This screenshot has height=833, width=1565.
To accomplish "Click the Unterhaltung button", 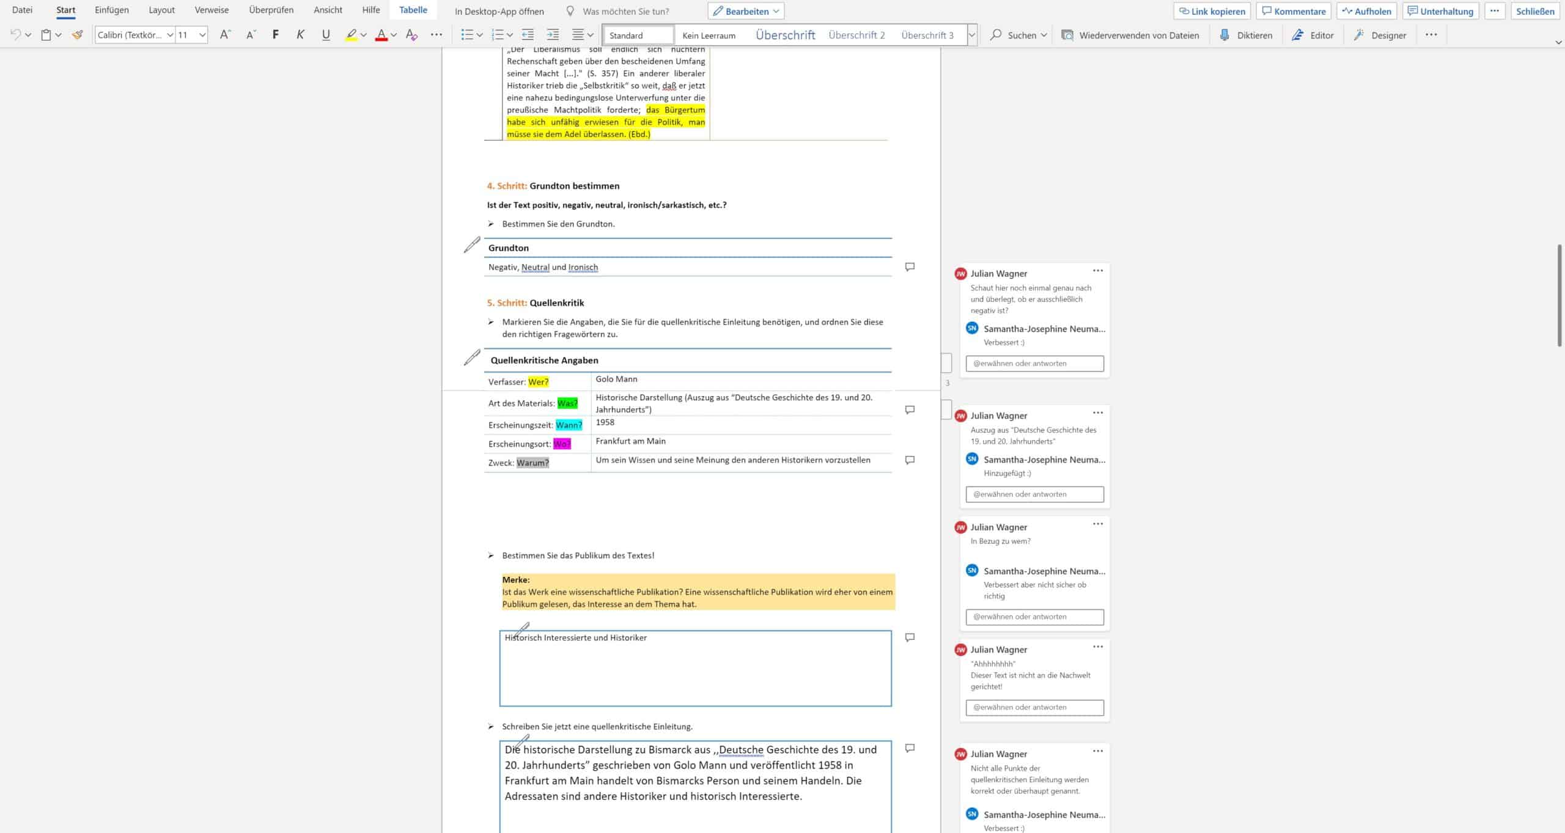I will (x=1440, y=11).
